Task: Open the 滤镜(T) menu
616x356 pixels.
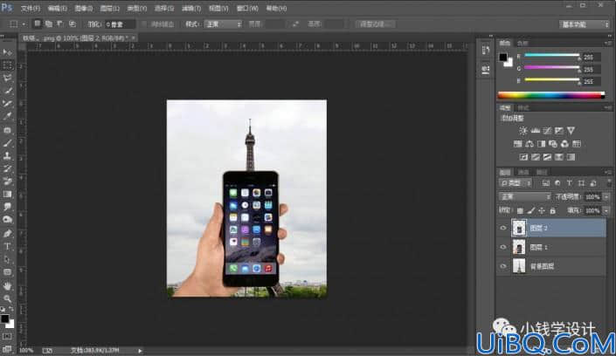Action: pyautogui.click(x=191, y=8)
